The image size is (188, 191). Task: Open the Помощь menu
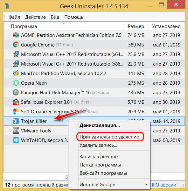coord(74,17)
